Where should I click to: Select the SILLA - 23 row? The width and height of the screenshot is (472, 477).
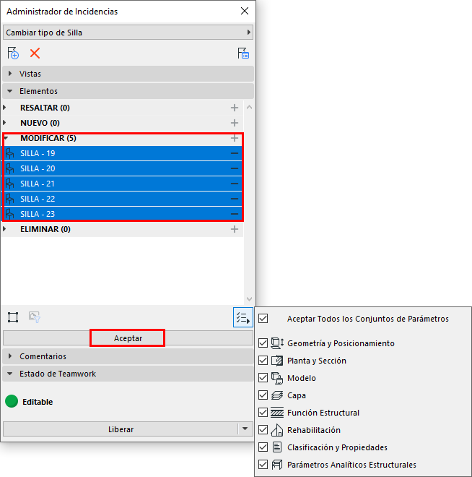123,214
